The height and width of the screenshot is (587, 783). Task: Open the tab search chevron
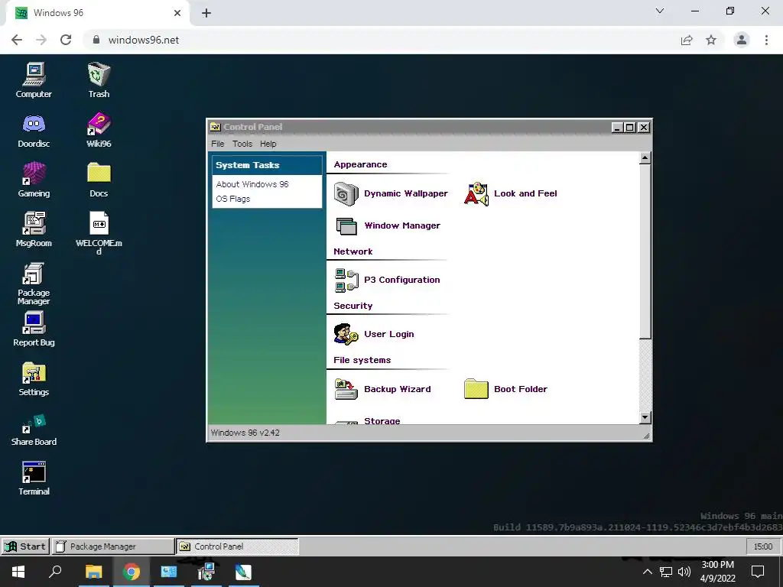click(660, 11)
